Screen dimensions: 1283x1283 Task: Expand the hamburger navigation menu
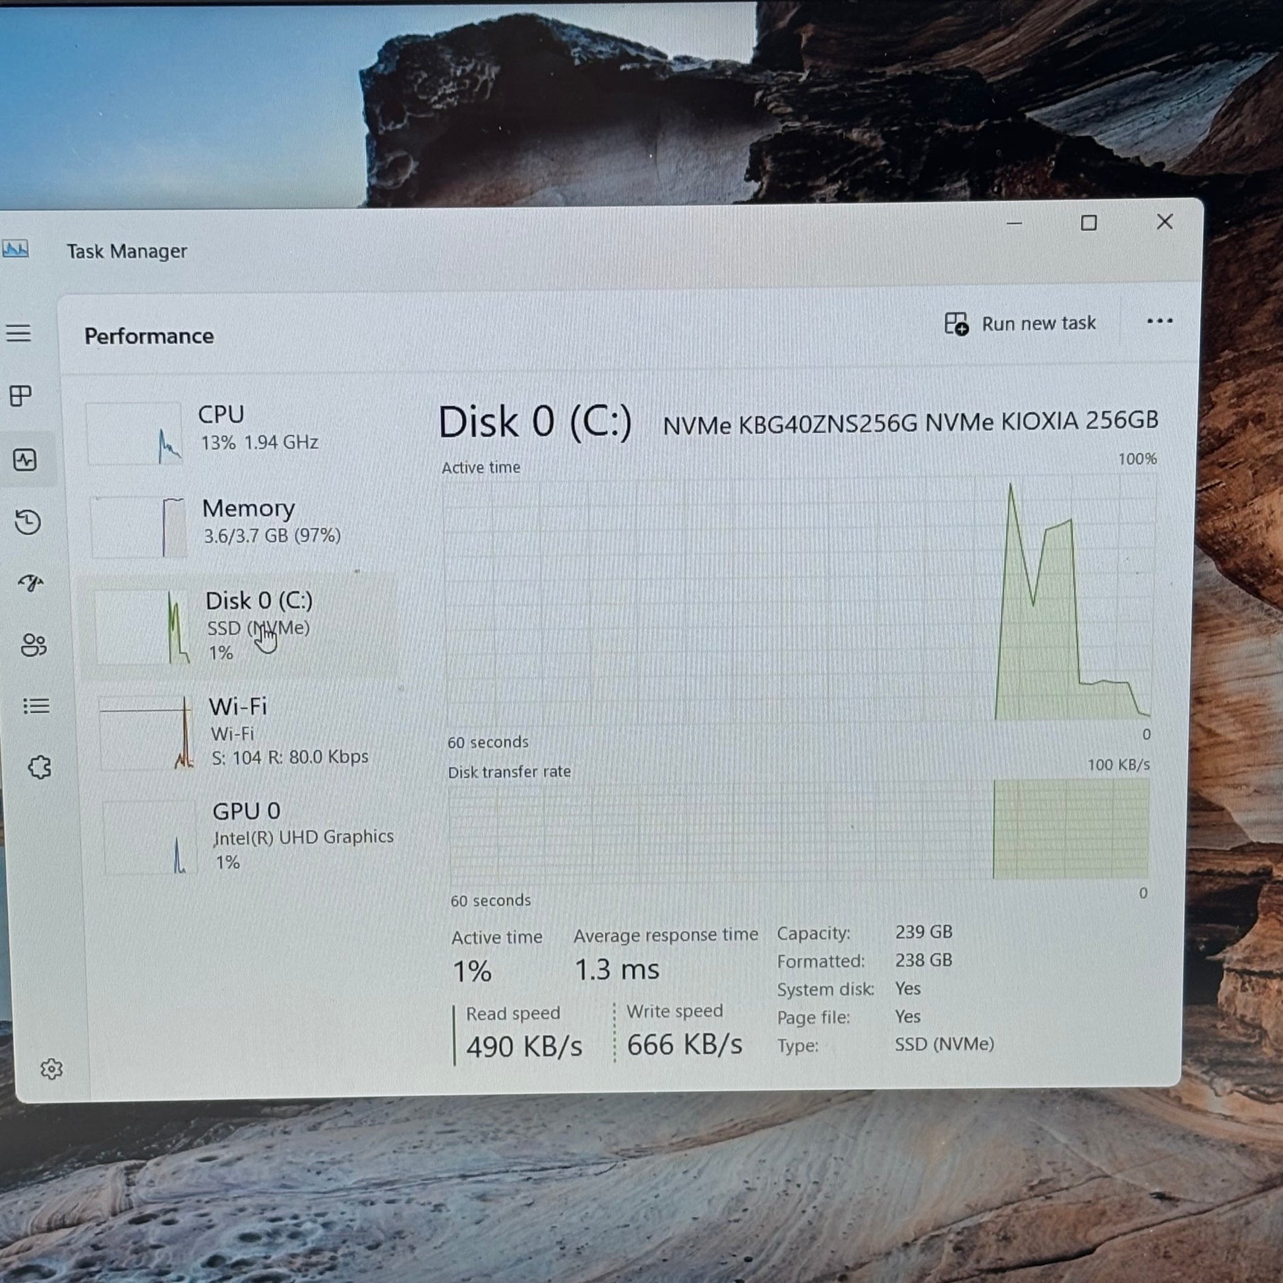coord(18,333)
